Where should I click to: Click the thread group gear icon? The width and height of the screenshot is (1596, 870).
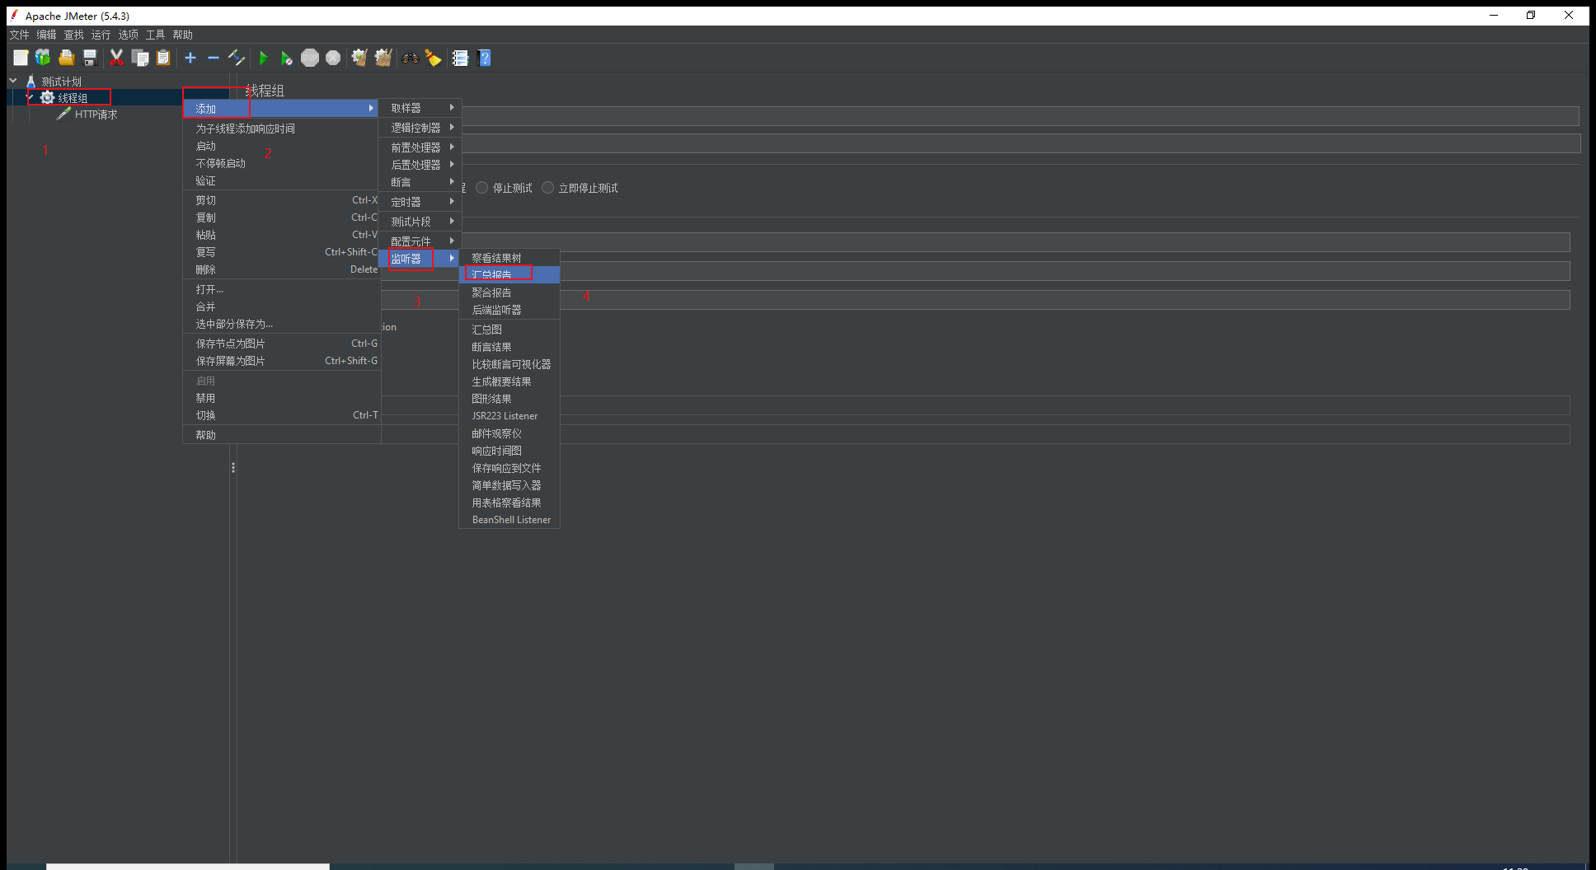(x=47, y=97)
